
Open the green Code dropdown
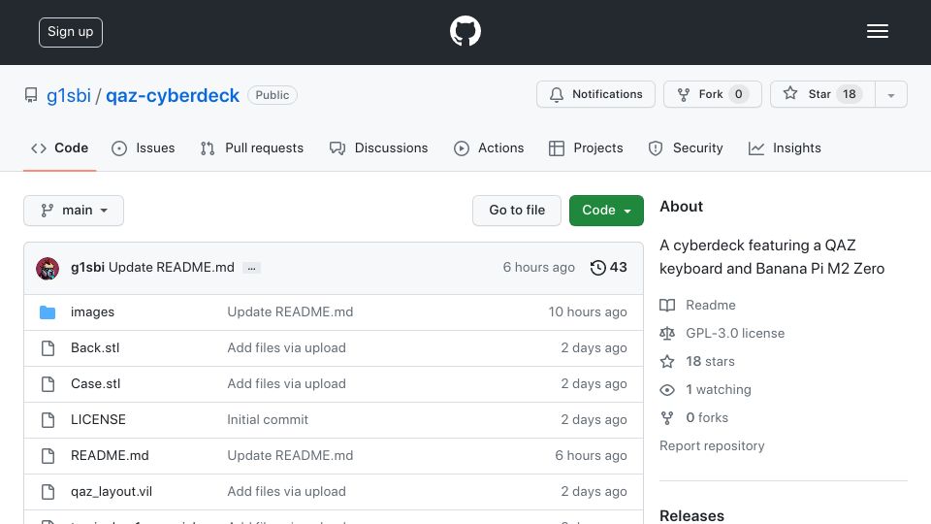pyautogui.click(x=606, y=211)
